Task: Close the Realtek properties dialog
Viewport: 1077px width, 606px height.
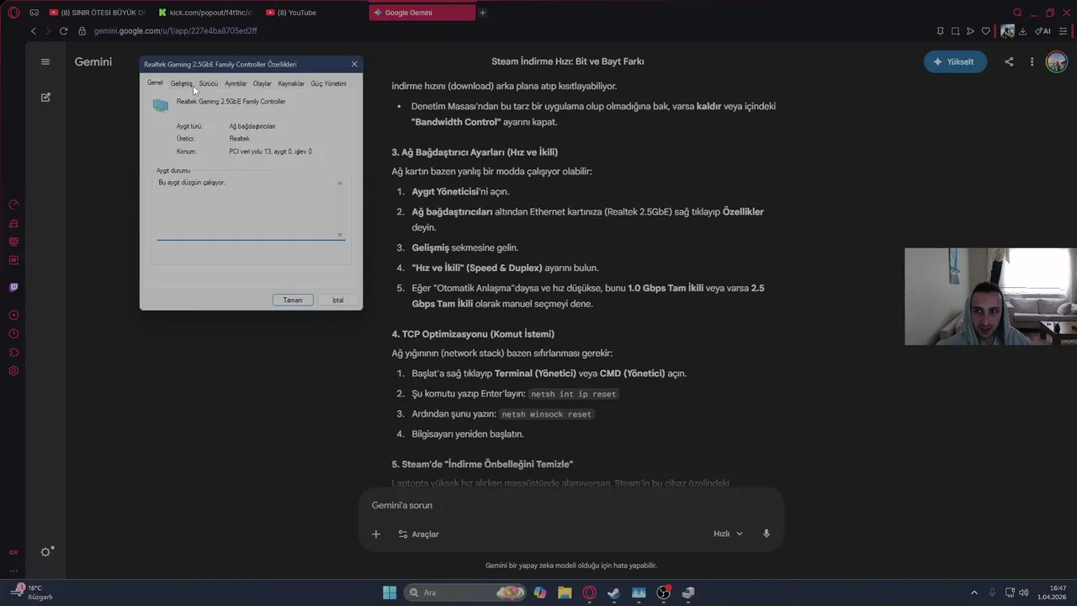Action: click(354, 64)
